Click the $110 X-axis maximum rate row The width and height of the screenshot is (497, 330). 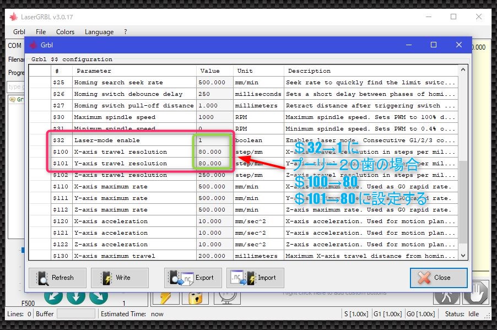coord(243,186)
